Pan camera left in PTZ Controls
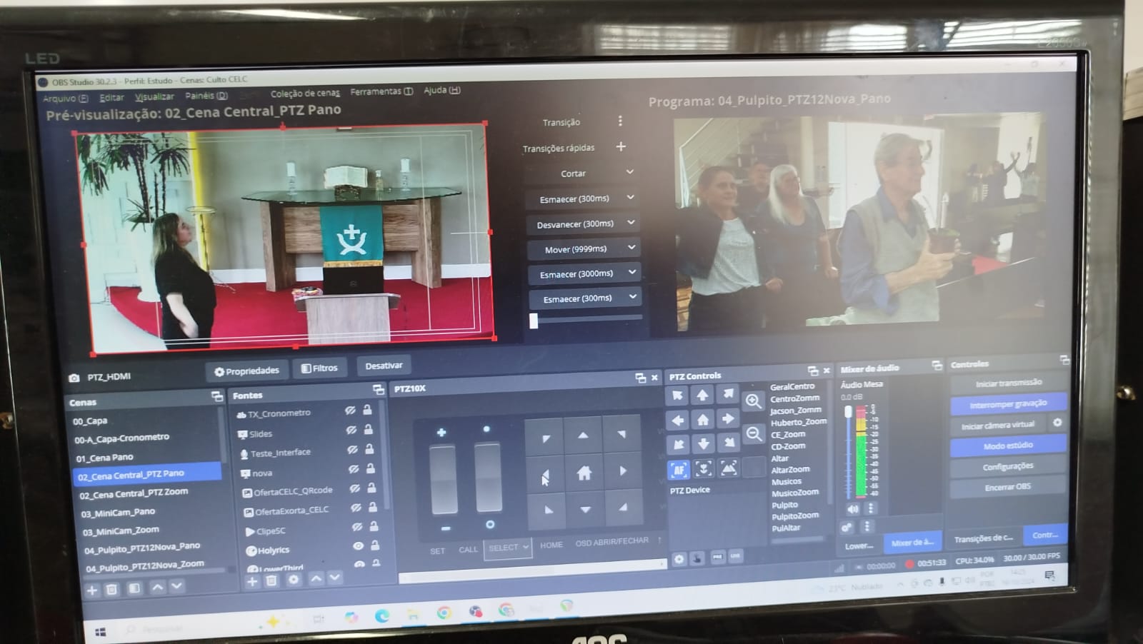The height and width of the screenshot is (644, 1143). point(678,420)
